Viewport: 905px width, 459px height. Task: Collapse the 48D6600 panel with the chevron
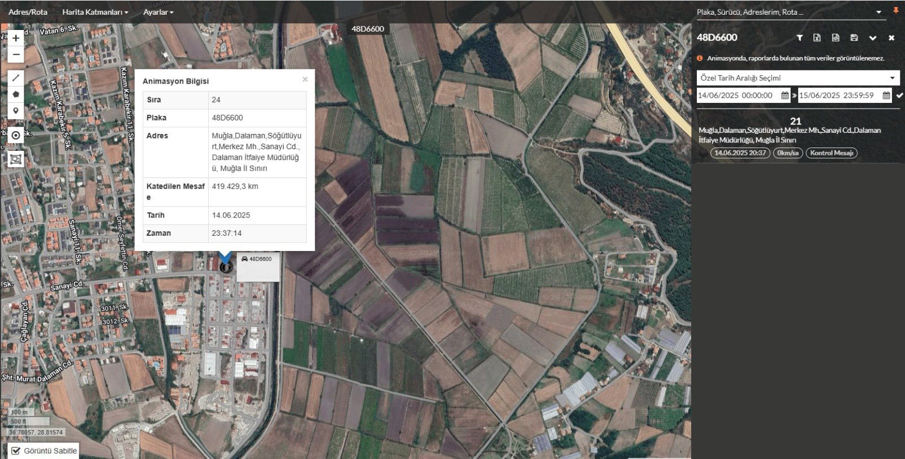coord(873,38)
